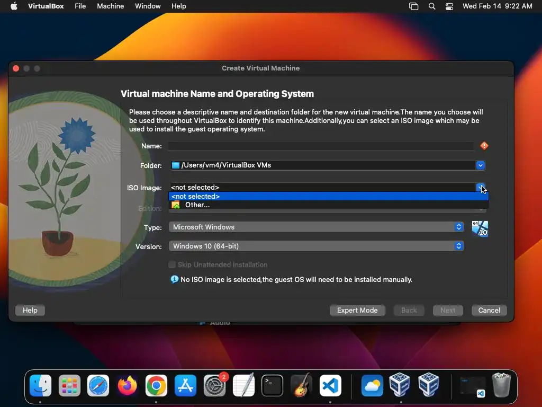Viewport: 542px width, 407px height.
Task: Open Finder from the dock
Action: click(40, 385)
